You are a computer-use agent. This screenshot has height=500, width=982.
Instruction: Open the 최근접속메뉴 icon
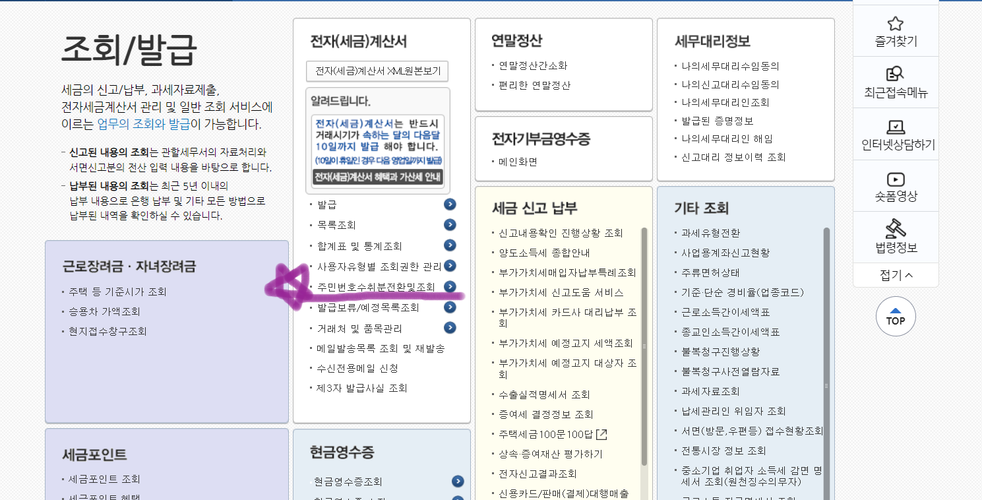click(x=895, y=74)
